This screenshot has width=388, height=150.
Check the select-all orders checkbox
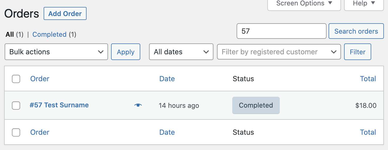click(16, 79)
